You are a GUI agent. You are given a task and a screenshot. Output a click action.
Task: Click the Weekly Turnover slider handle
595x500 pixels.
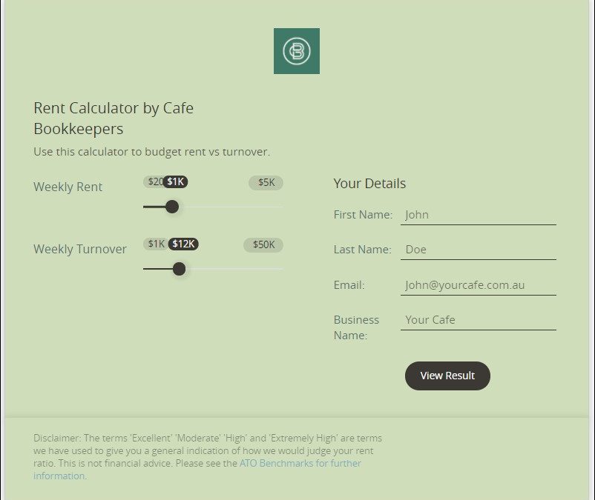tap(179, 269)
